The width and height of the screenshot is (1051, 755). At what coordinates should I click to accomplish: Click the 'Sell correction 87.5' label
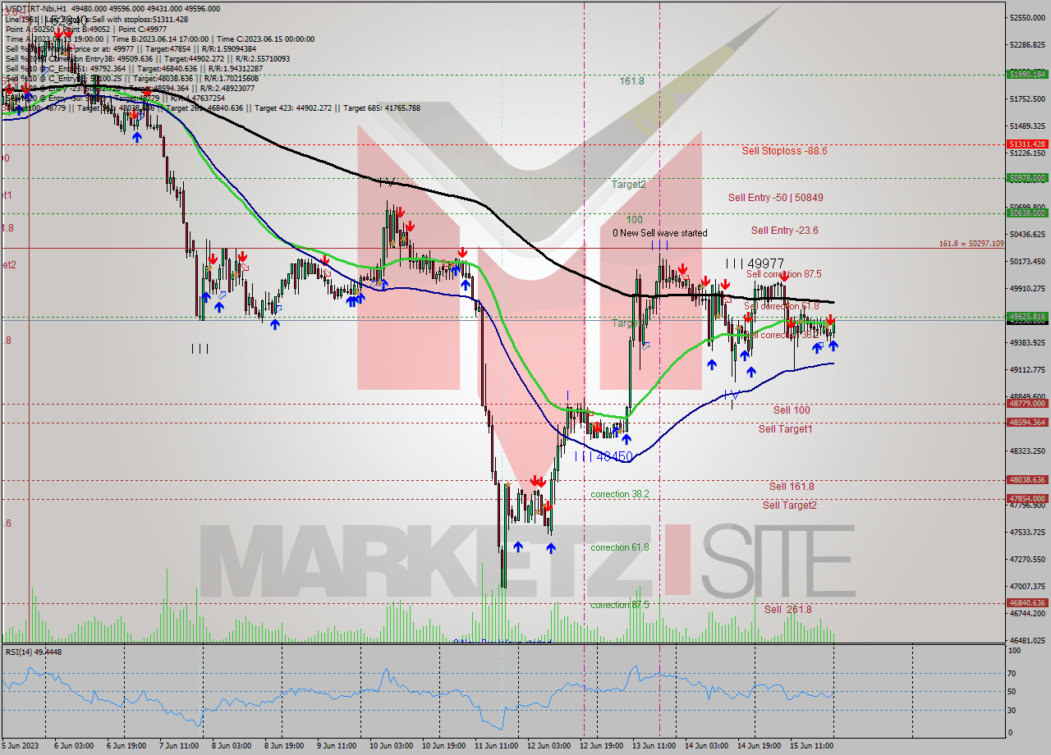tap(783, 274)
